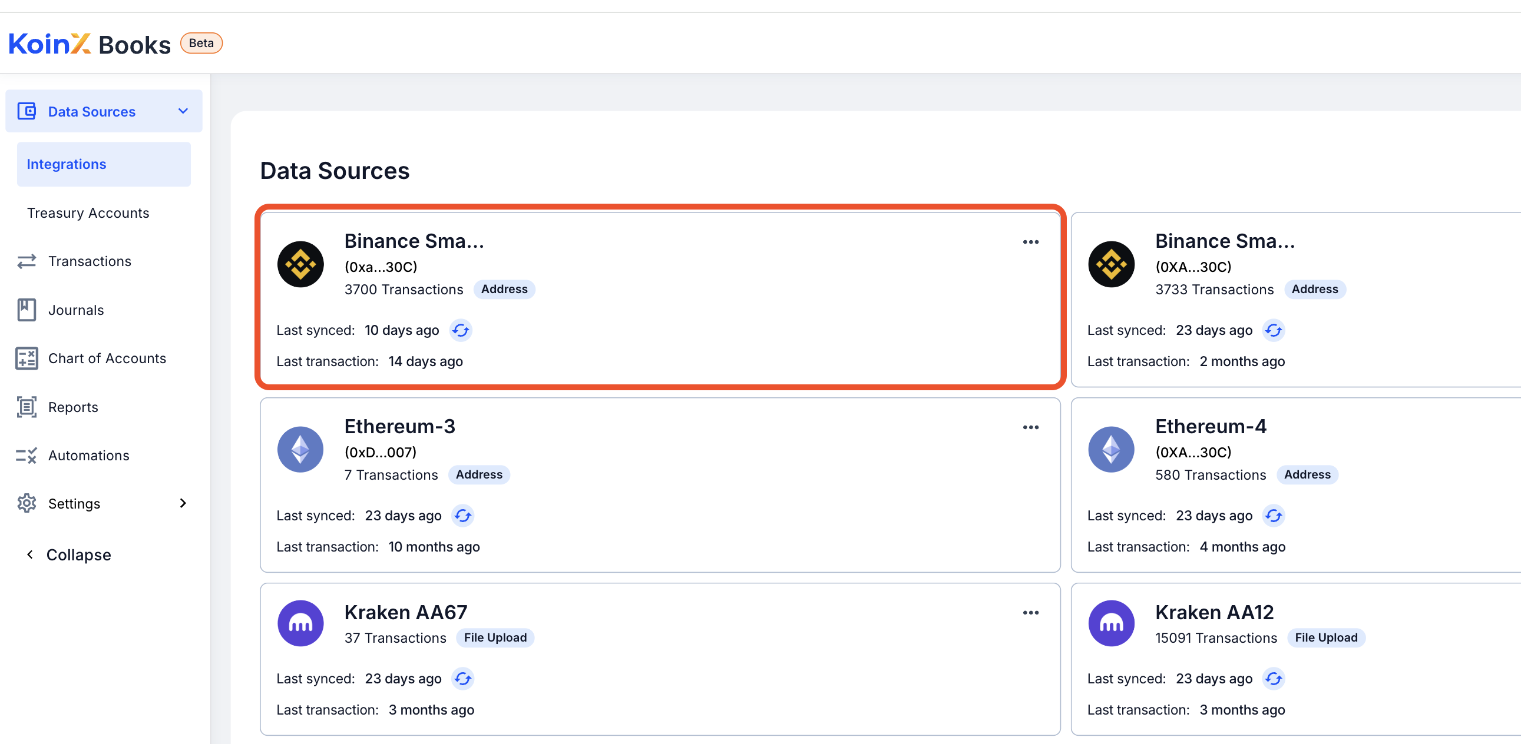
Task: Go to Transactions page
Action: click(x=90, y=261)
